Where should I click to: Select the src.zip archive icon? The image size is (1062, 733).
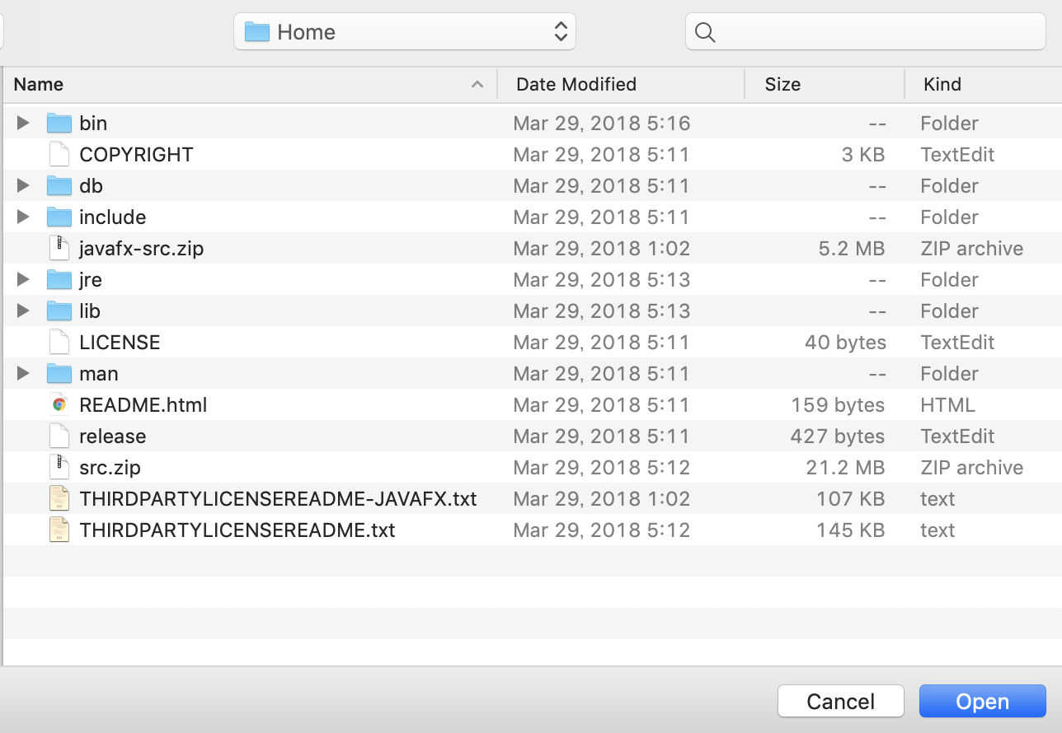[x=59, y=468]
